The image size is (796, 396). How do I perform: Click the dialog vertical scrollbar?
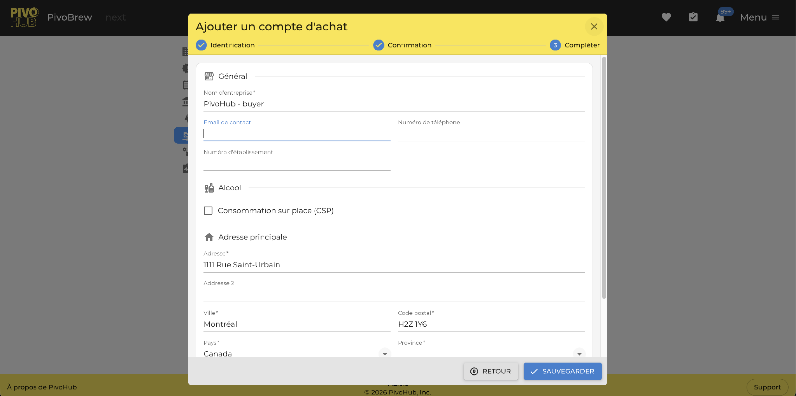coord(604,178)
